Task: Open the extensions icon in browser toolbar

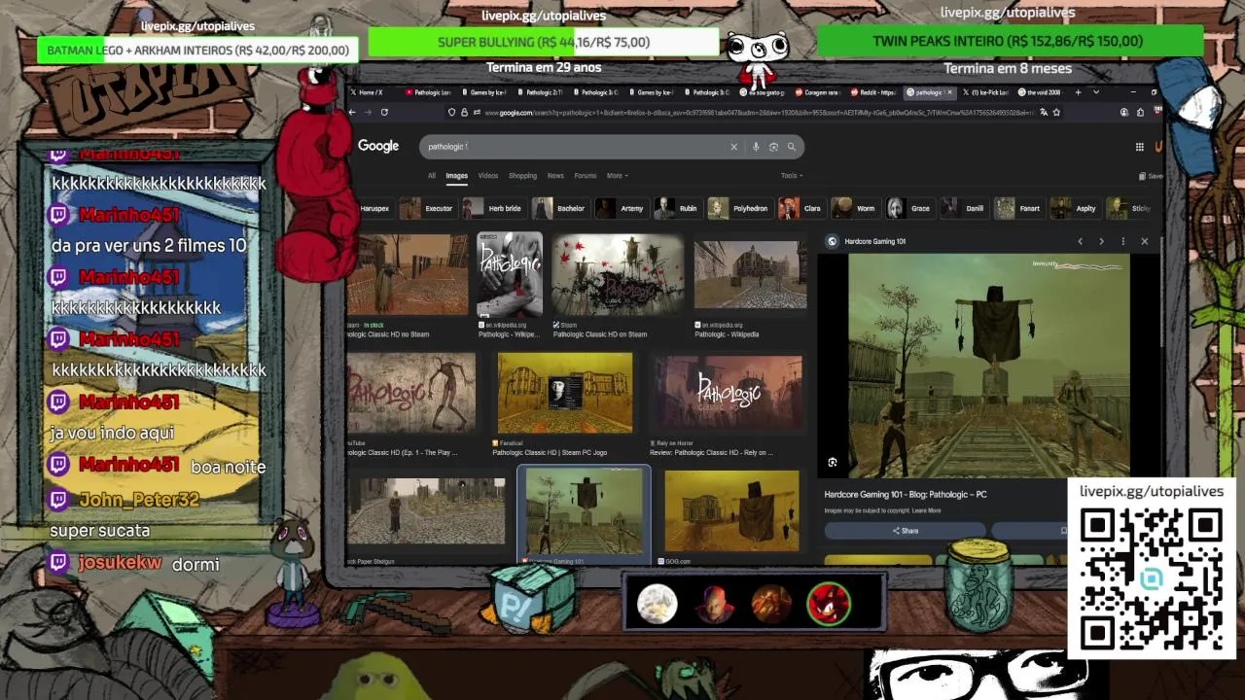Action: click(1140, 112)
